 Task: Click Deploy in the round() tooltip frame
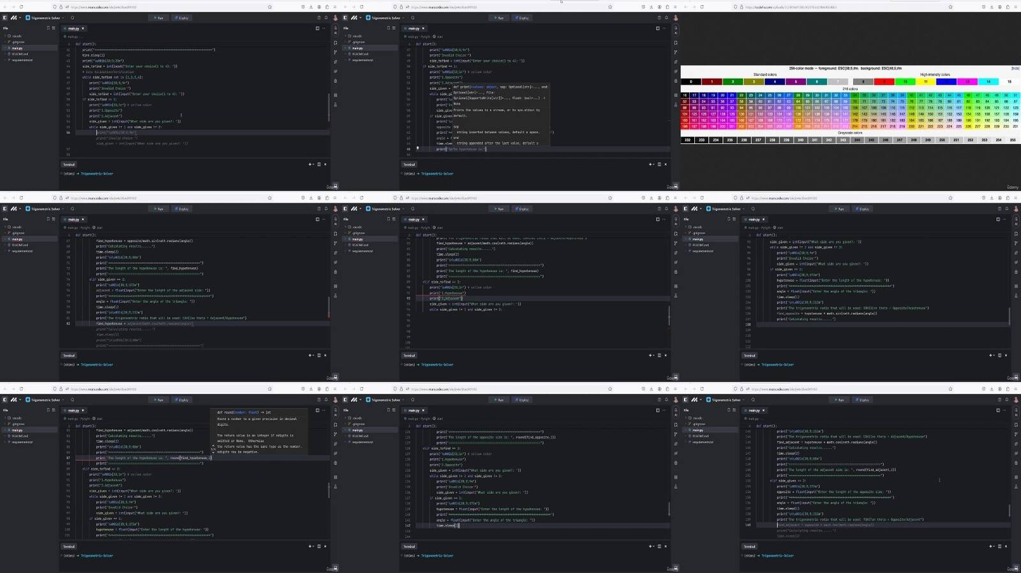[181, 400]
